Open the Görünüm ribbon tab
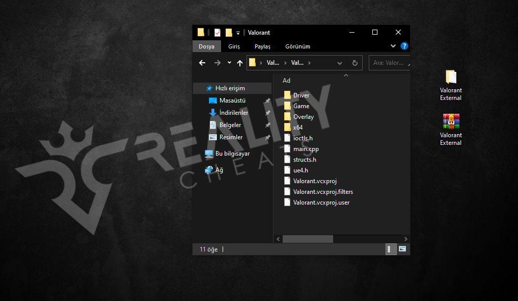Image resolution: width=518 pixels, height=301 pixels. [297, 46]
